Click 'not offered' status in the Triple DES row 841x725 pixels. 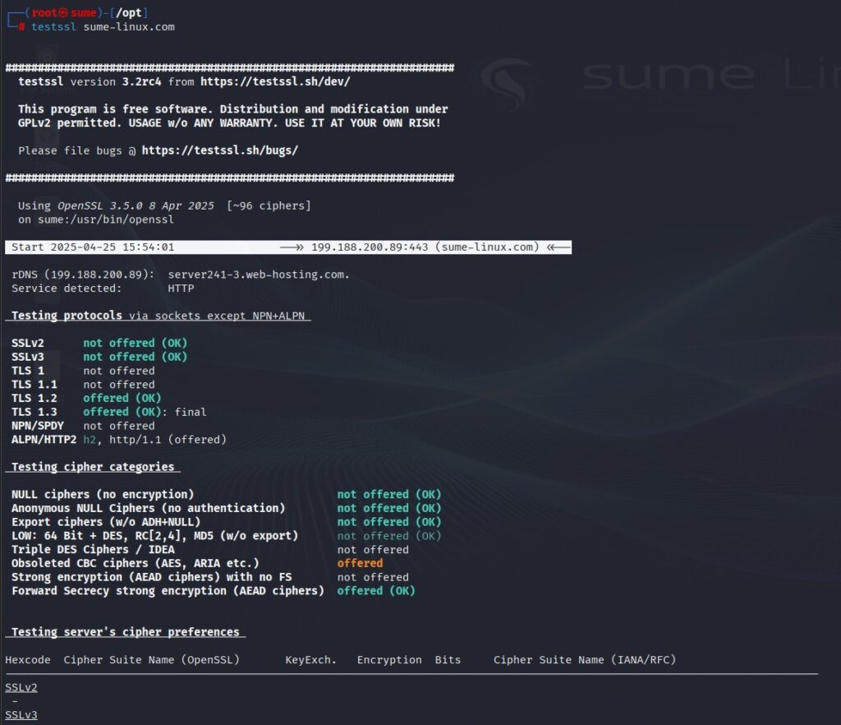(373, 550)
